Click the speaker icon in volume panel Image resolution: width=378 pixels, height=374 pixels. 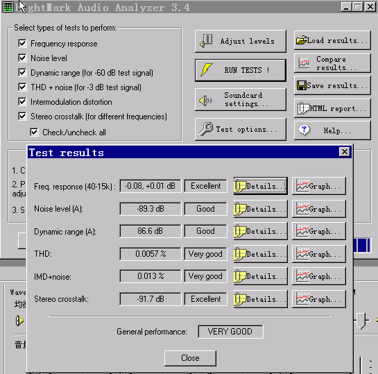pyautogui.click(x=19, y=321)
